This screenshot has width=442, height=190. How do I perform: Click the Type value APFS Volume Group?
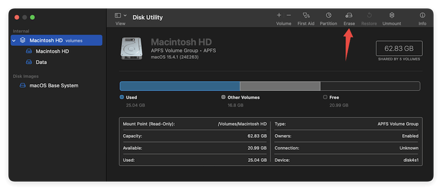tap(398, 124)
